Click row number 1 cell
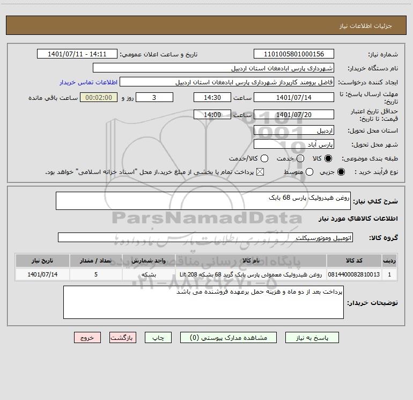 [x=389, y=274]
